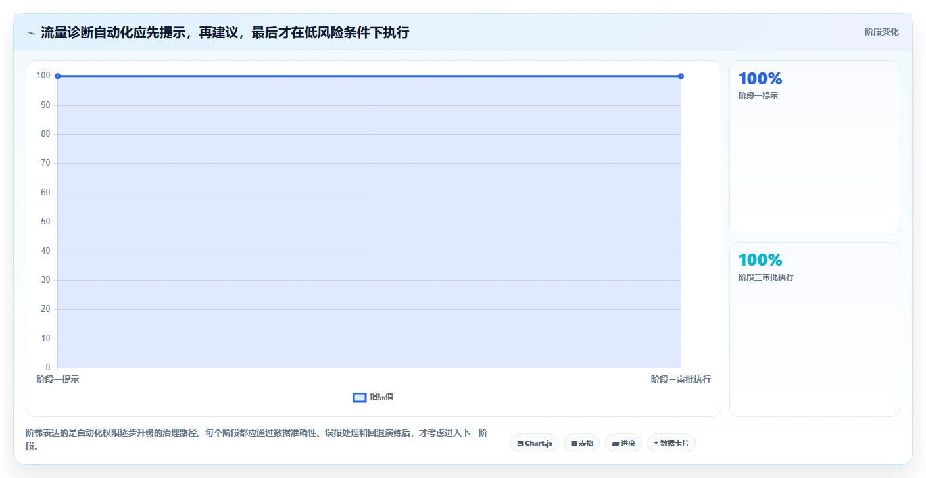
Task: Select the 进度 tag chip
Action: (x=623, y=443)
